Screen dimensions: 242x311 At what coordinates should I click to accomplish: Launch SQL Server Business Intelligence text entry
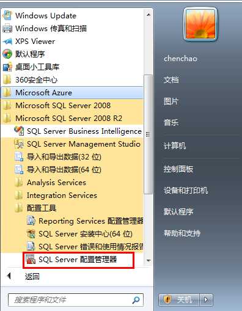point(84,131)
